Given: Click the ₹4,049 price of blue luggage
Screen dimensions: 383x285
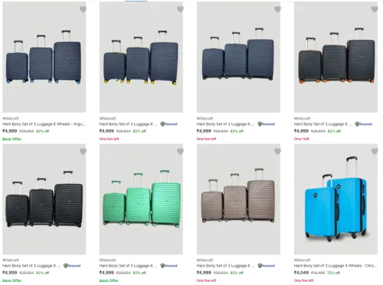Looking at the screenshot, I should 301,273.
